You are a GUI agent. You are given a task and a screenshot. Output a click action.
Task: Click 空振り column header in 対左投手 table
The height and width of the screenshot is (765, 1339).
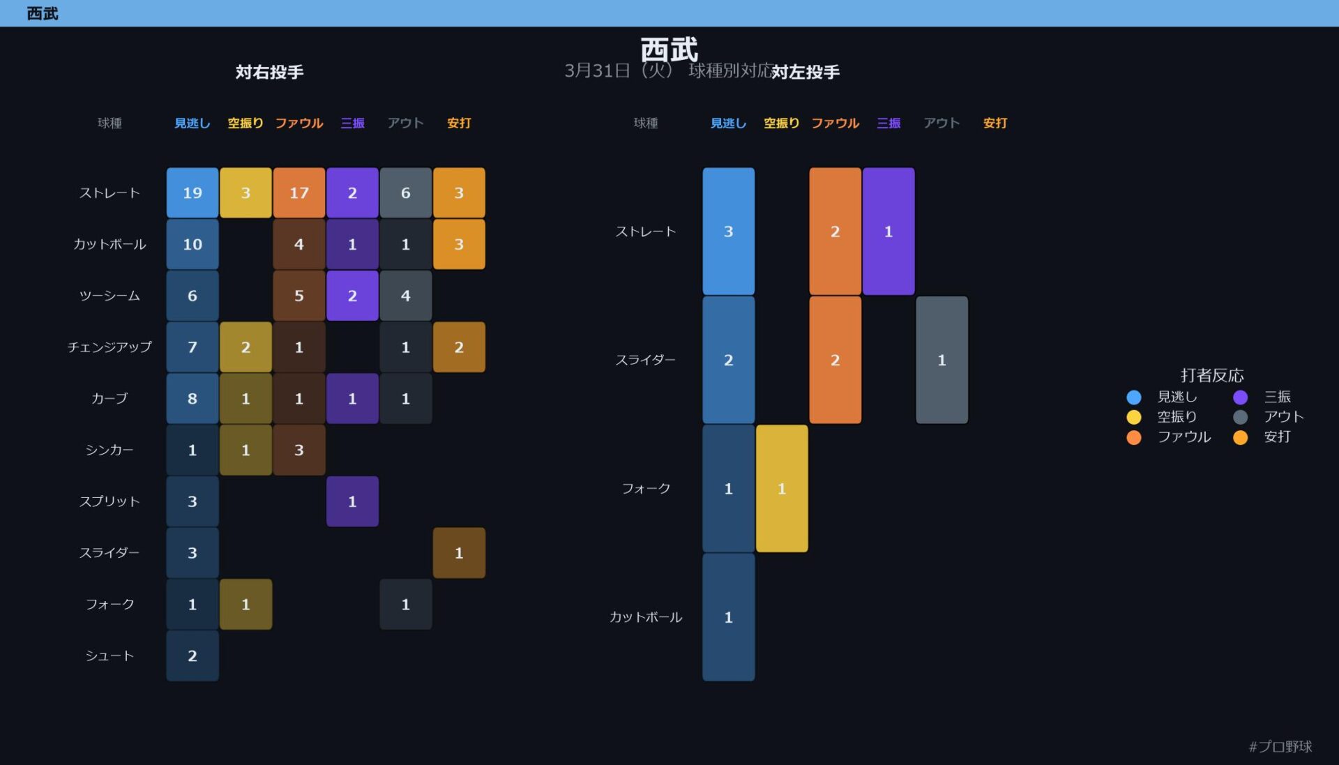pyautogui.click(x=782, y=123)
